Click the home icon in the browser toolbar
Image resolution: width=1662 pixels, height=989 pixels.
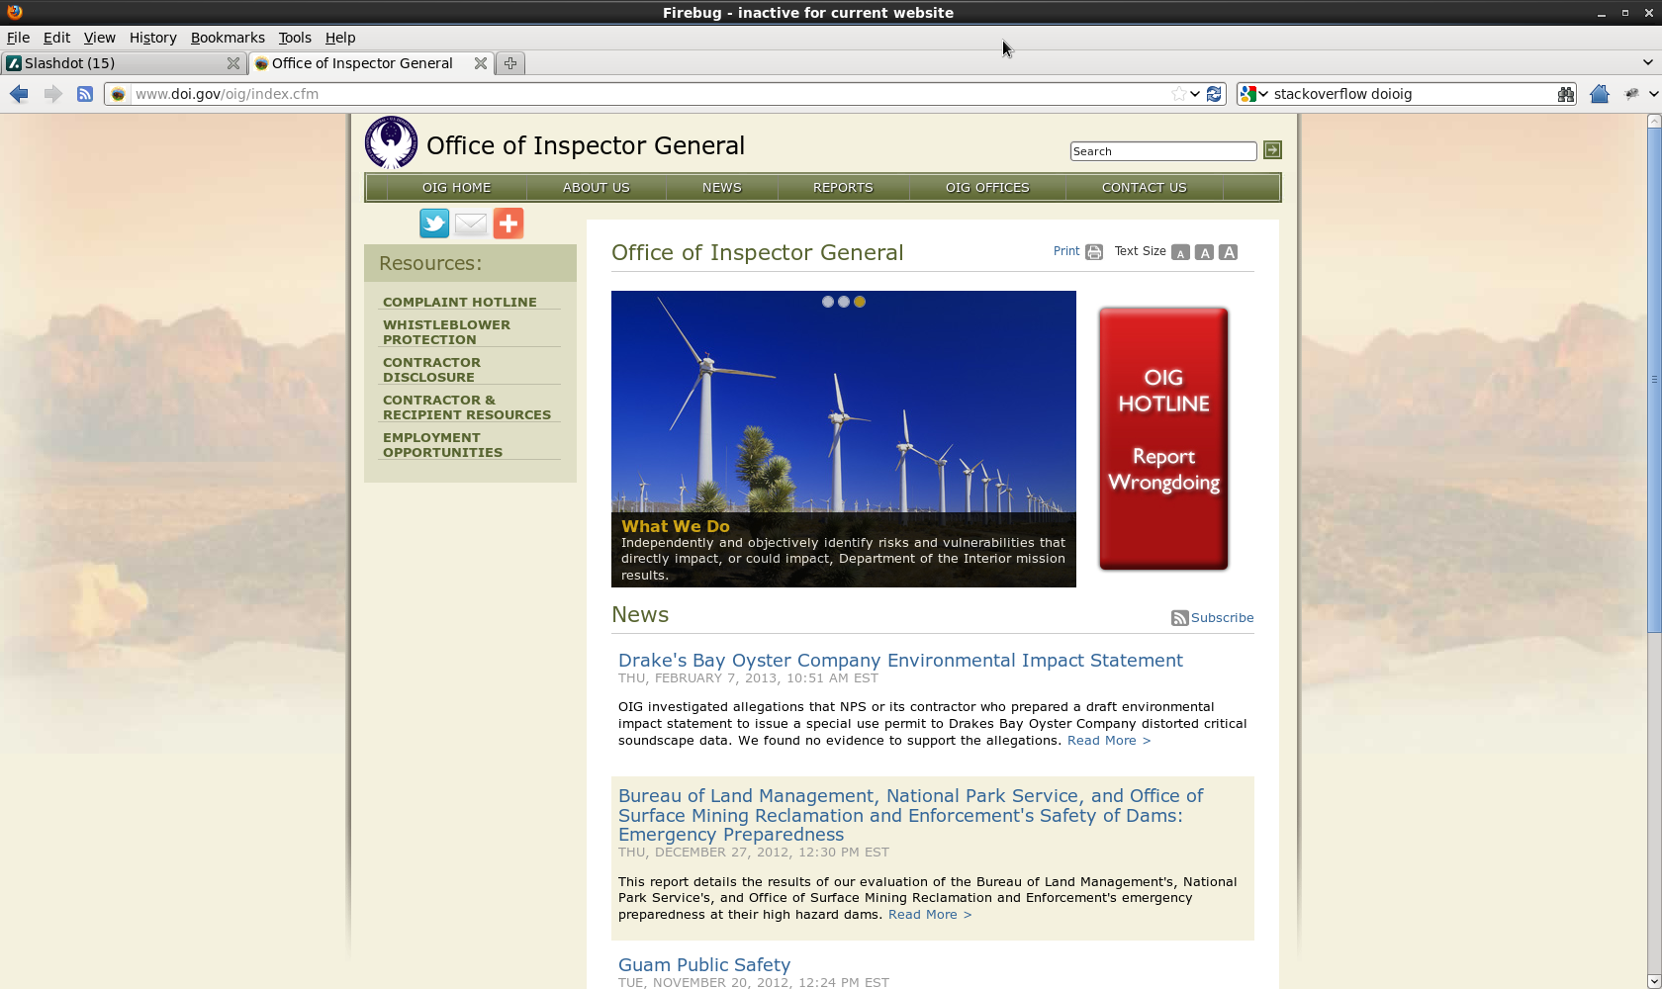tap(1600, 94)
